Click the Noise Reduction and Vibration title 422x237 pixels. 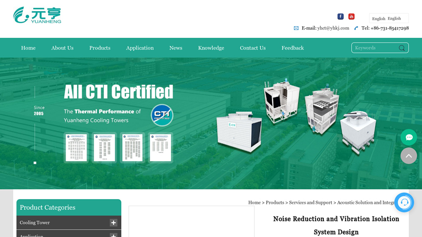pos(336,225)
